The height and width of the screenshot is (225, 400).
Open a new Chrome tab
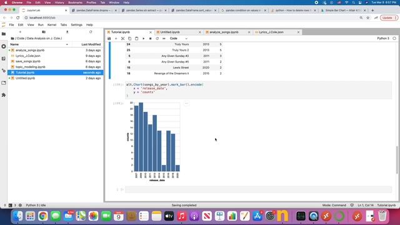372,11
